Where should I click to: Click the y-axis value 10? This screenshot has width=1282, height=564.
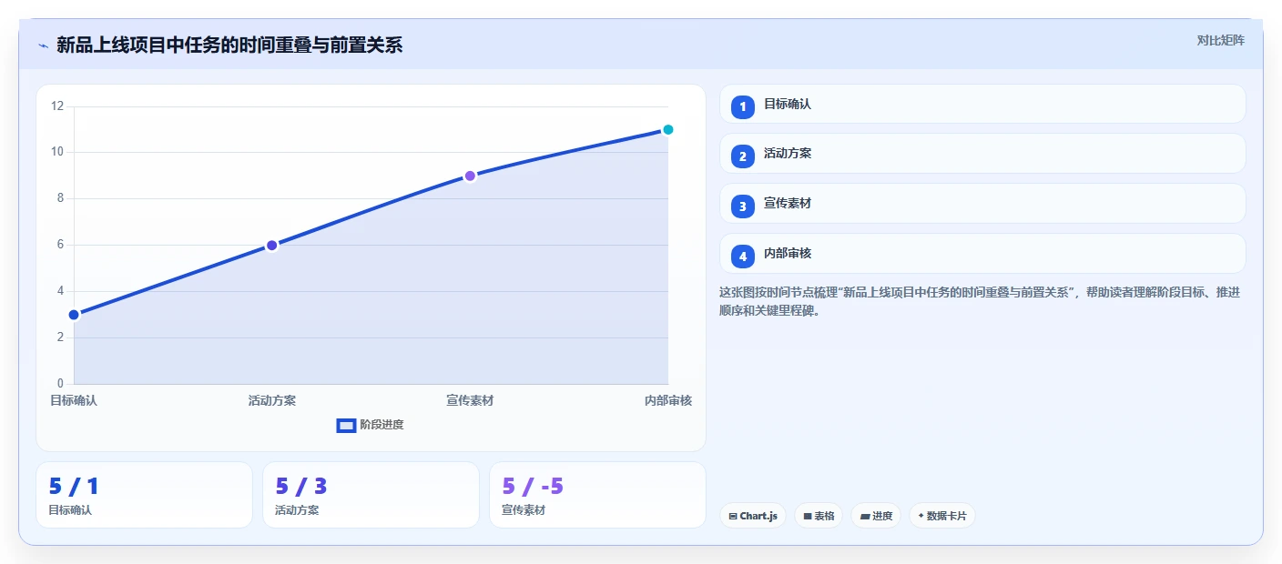pyautogui.click(x=57, y=152)
